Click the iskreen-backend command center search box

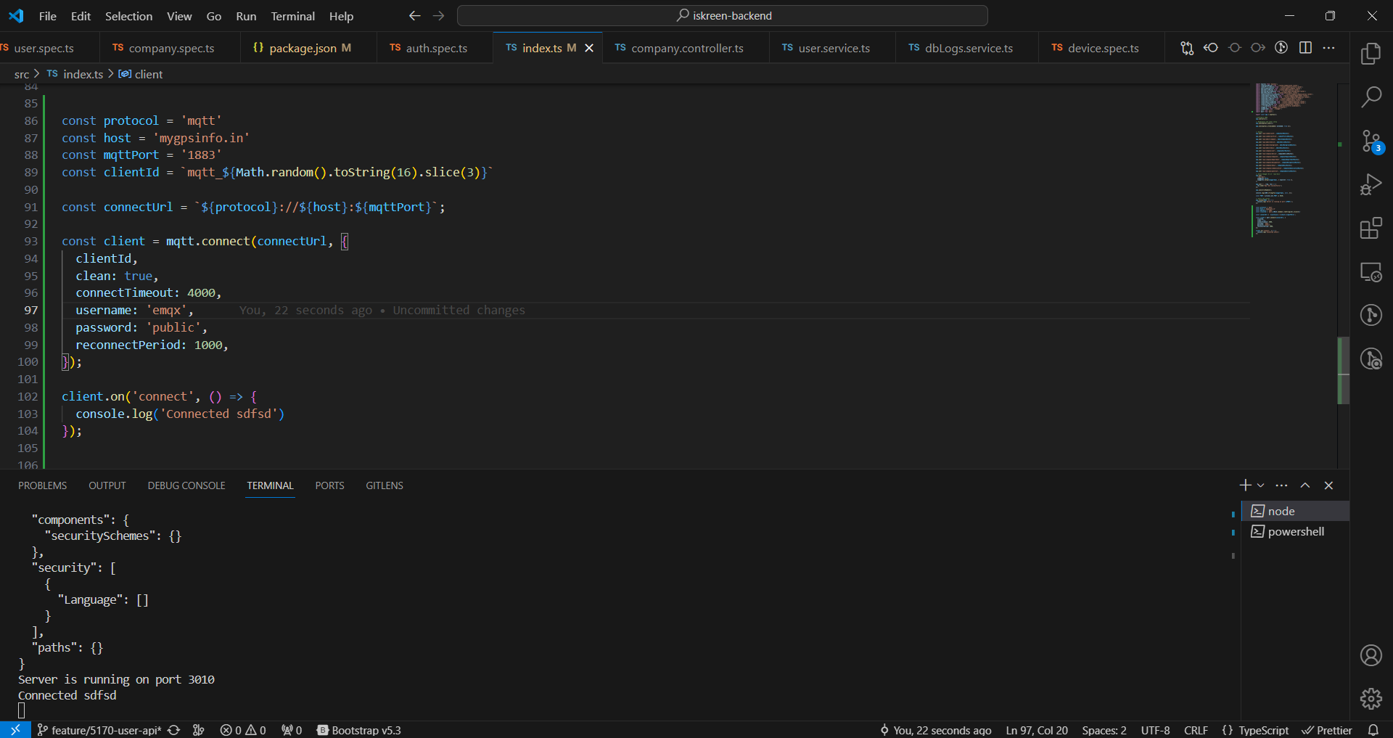[723, 16]
